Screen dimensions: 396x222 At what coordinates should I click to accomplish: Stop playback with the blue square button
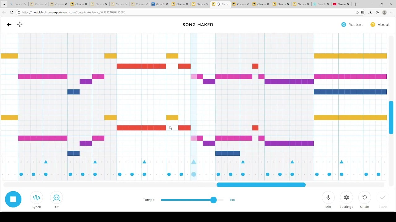13,199
